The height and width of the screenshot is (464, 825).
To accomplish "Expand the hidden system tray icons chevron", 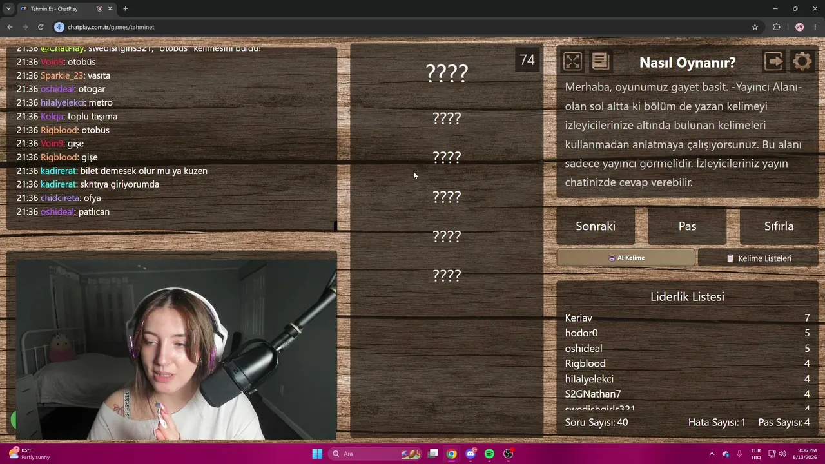I will pyautogui.click(x=712, y=454).
